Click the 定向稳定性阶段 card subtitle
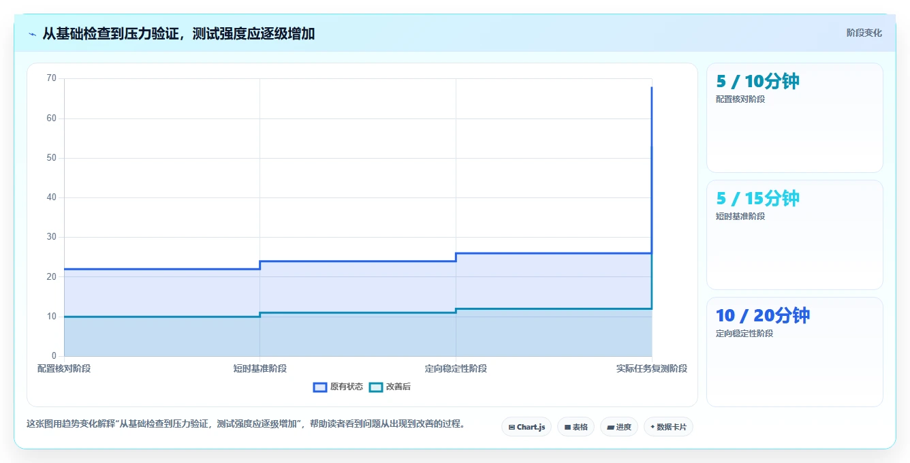This screenshot has height=463, width=910. click(744, 334)
